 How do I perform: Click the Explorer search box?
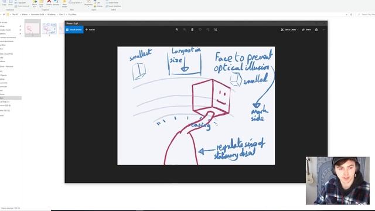[x=366, y=15]
